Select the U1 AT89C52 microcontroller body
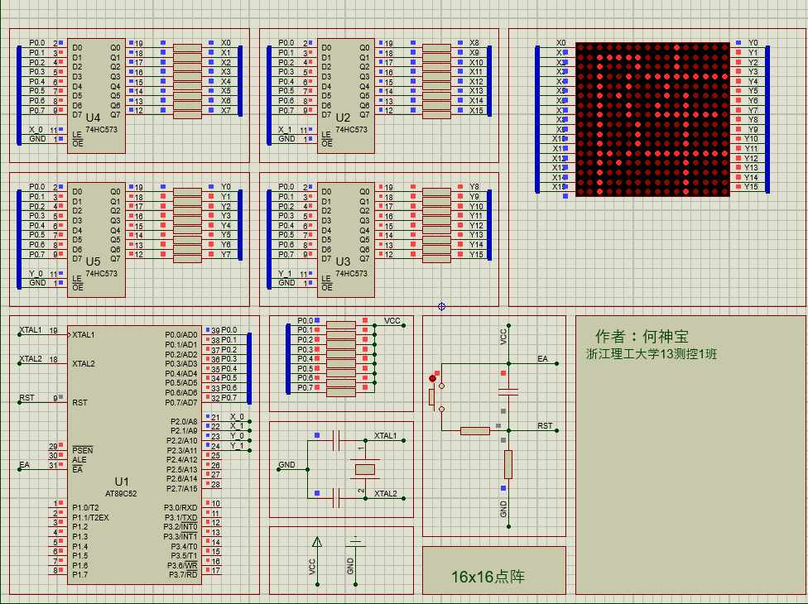 tap(134, 455)
